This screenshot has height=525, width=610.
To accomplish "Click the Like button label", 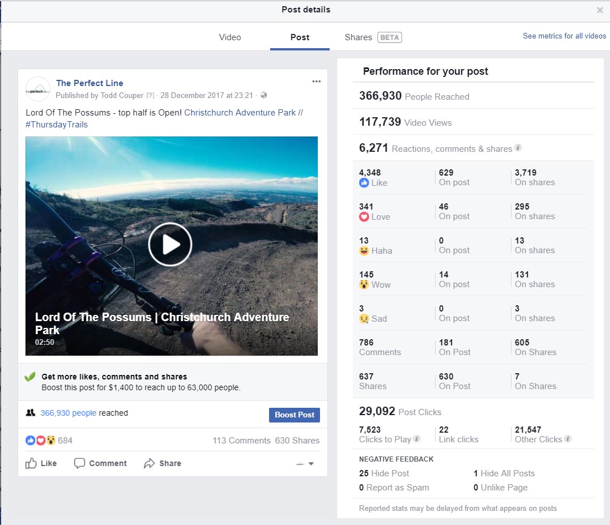I will [x=49, y=463].
